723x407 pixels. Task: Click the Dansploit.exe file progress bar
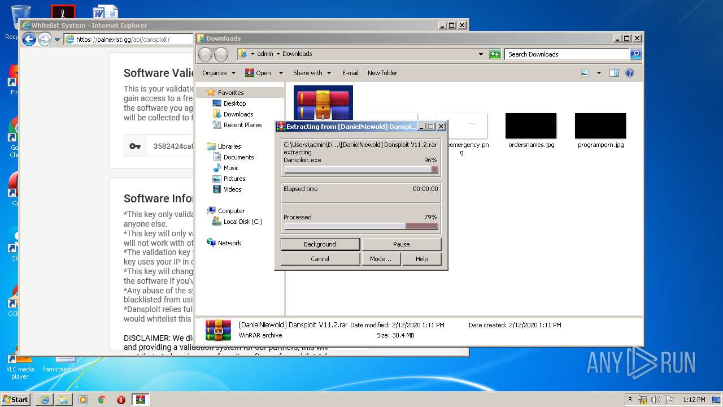point(361,170)
